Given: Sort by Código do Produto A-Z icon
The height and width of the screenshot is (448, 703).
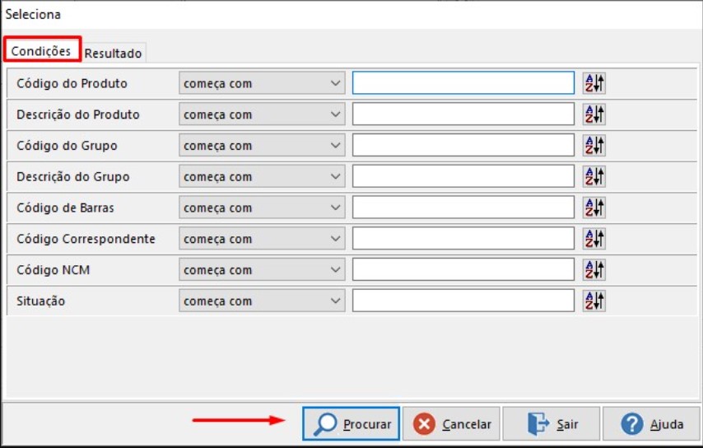Looking at the screenshot, I should tap(594, 83).
